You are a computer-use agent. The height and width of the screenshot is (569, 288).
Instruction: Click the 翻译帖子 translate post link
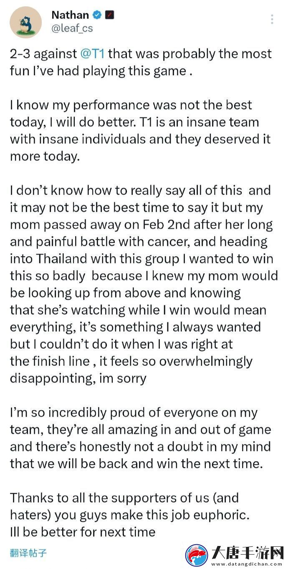(28, 553)
